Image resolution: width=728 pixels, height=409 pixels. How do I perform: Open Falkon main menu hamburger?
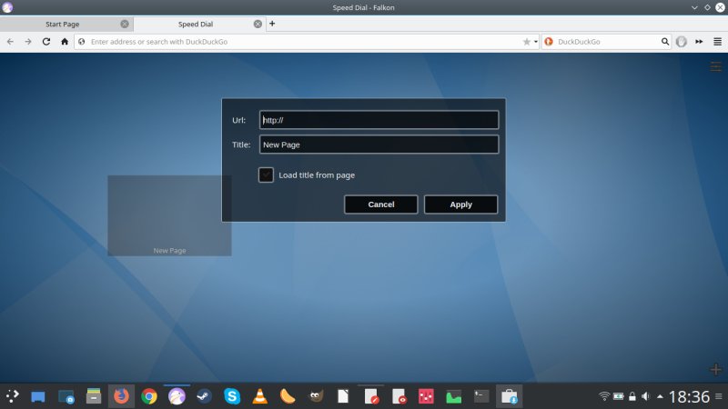(x=717, y=42)
